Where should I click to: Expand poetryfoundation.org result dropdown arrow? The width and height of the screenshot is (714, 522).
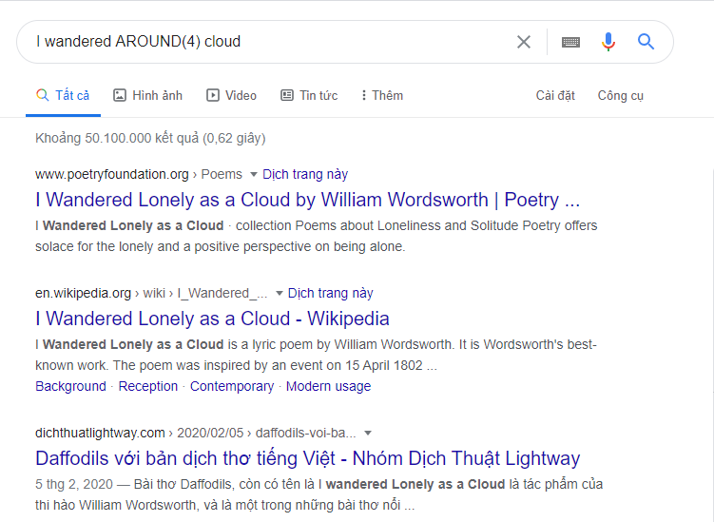pyautogui.click(x=254, y=174)
